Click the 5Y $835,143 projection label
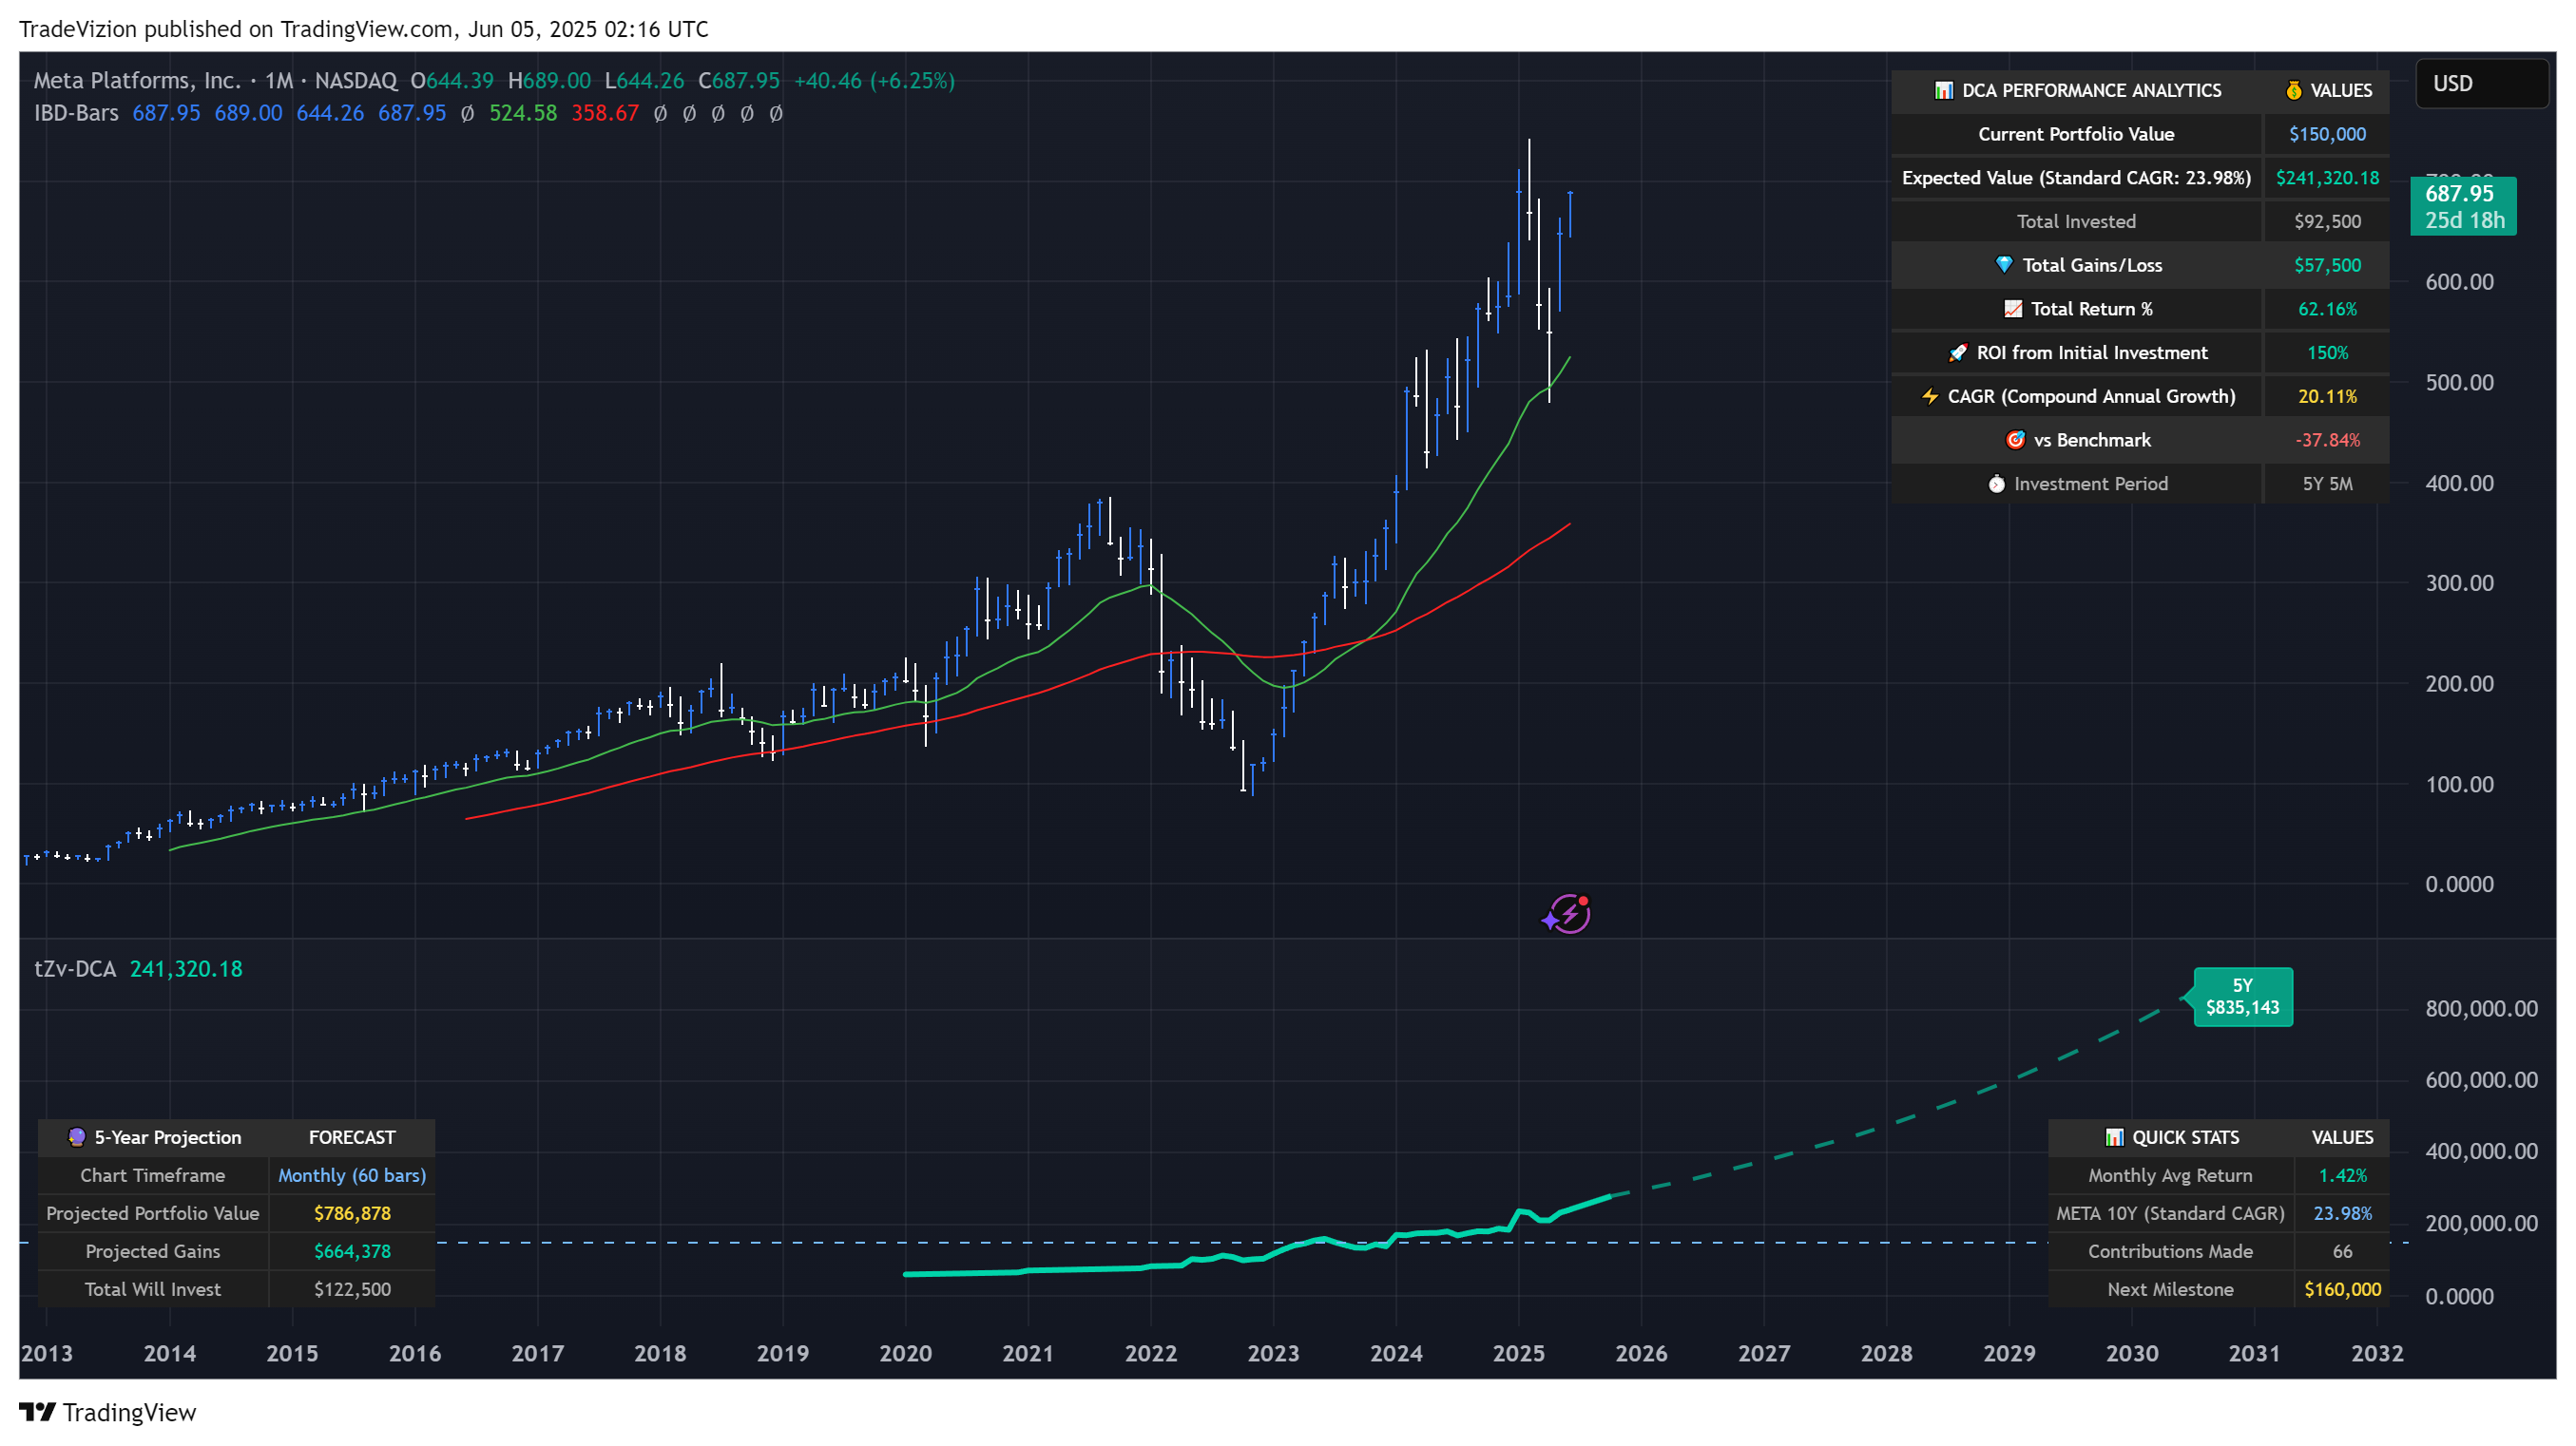2576x1446 pixels. 2242,997
